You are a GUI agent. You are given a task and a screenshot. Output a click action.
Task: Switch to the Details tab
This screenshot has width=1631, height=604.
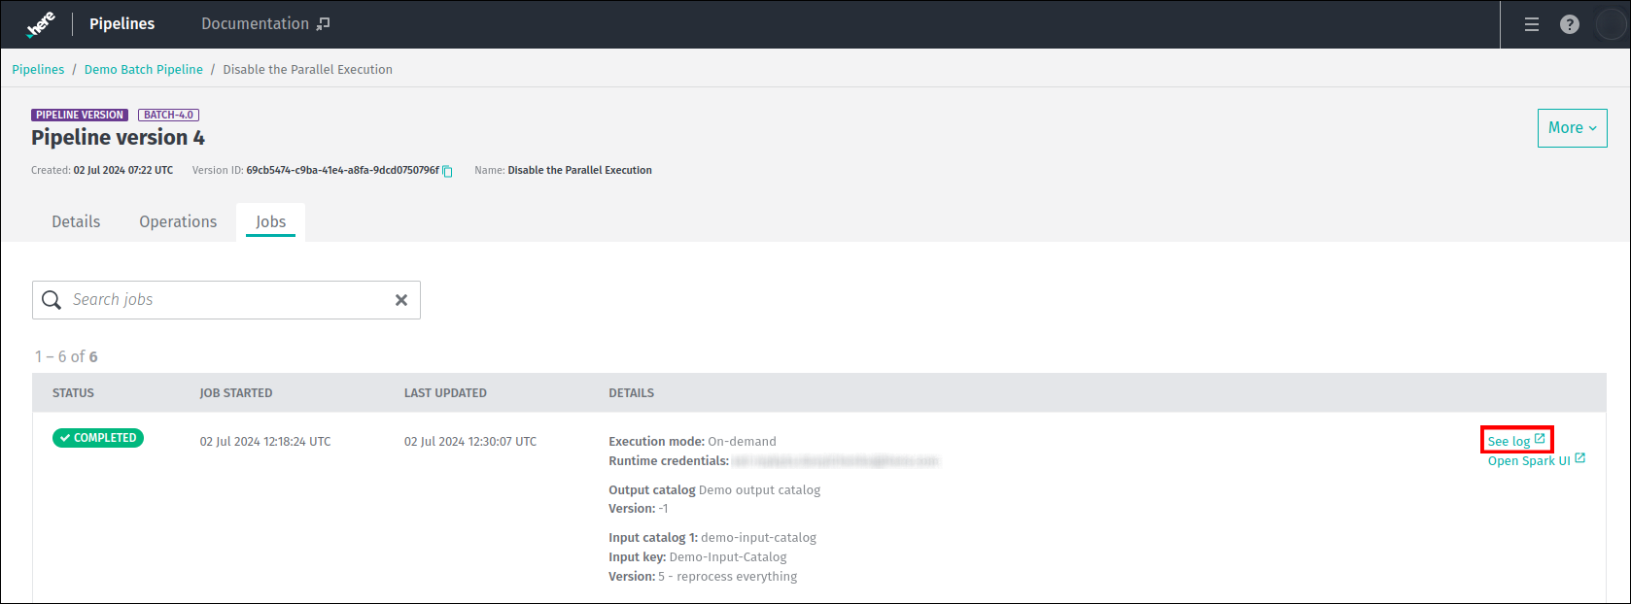click(x=76, y=221)
